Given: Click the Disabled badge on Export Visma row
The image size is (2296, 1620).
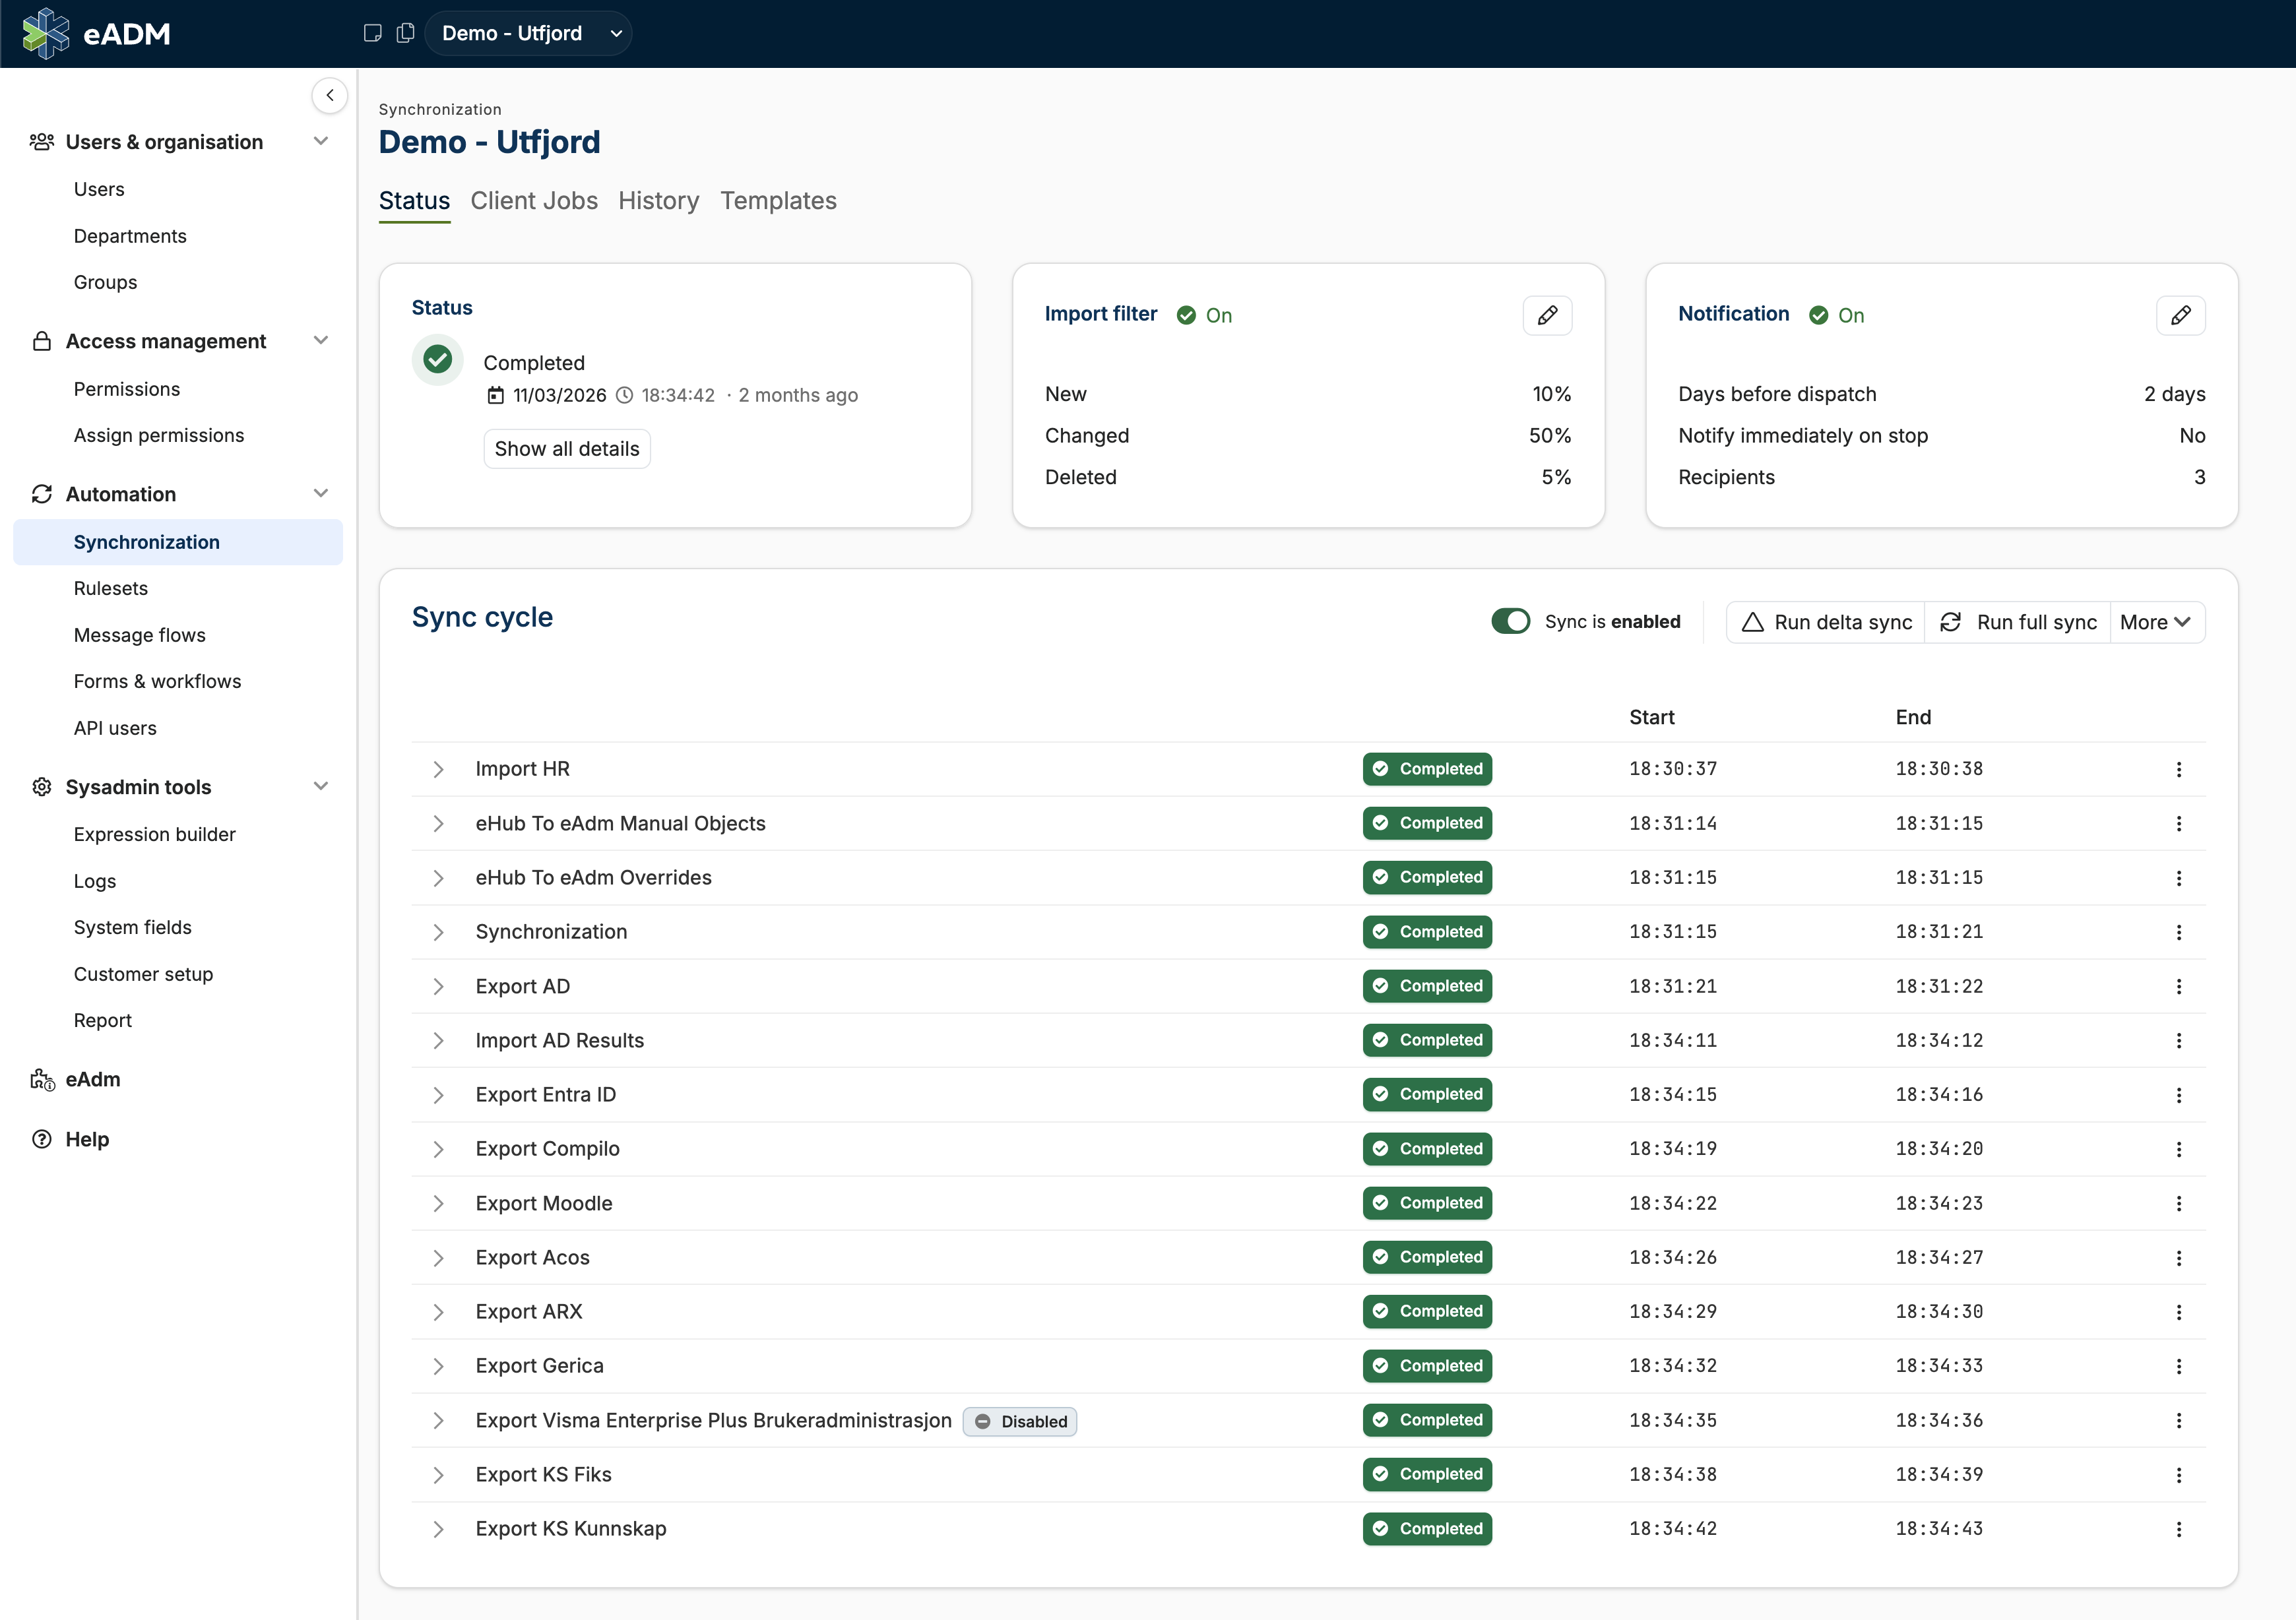Looking at the screenshot, I should click(1020, 1421).
